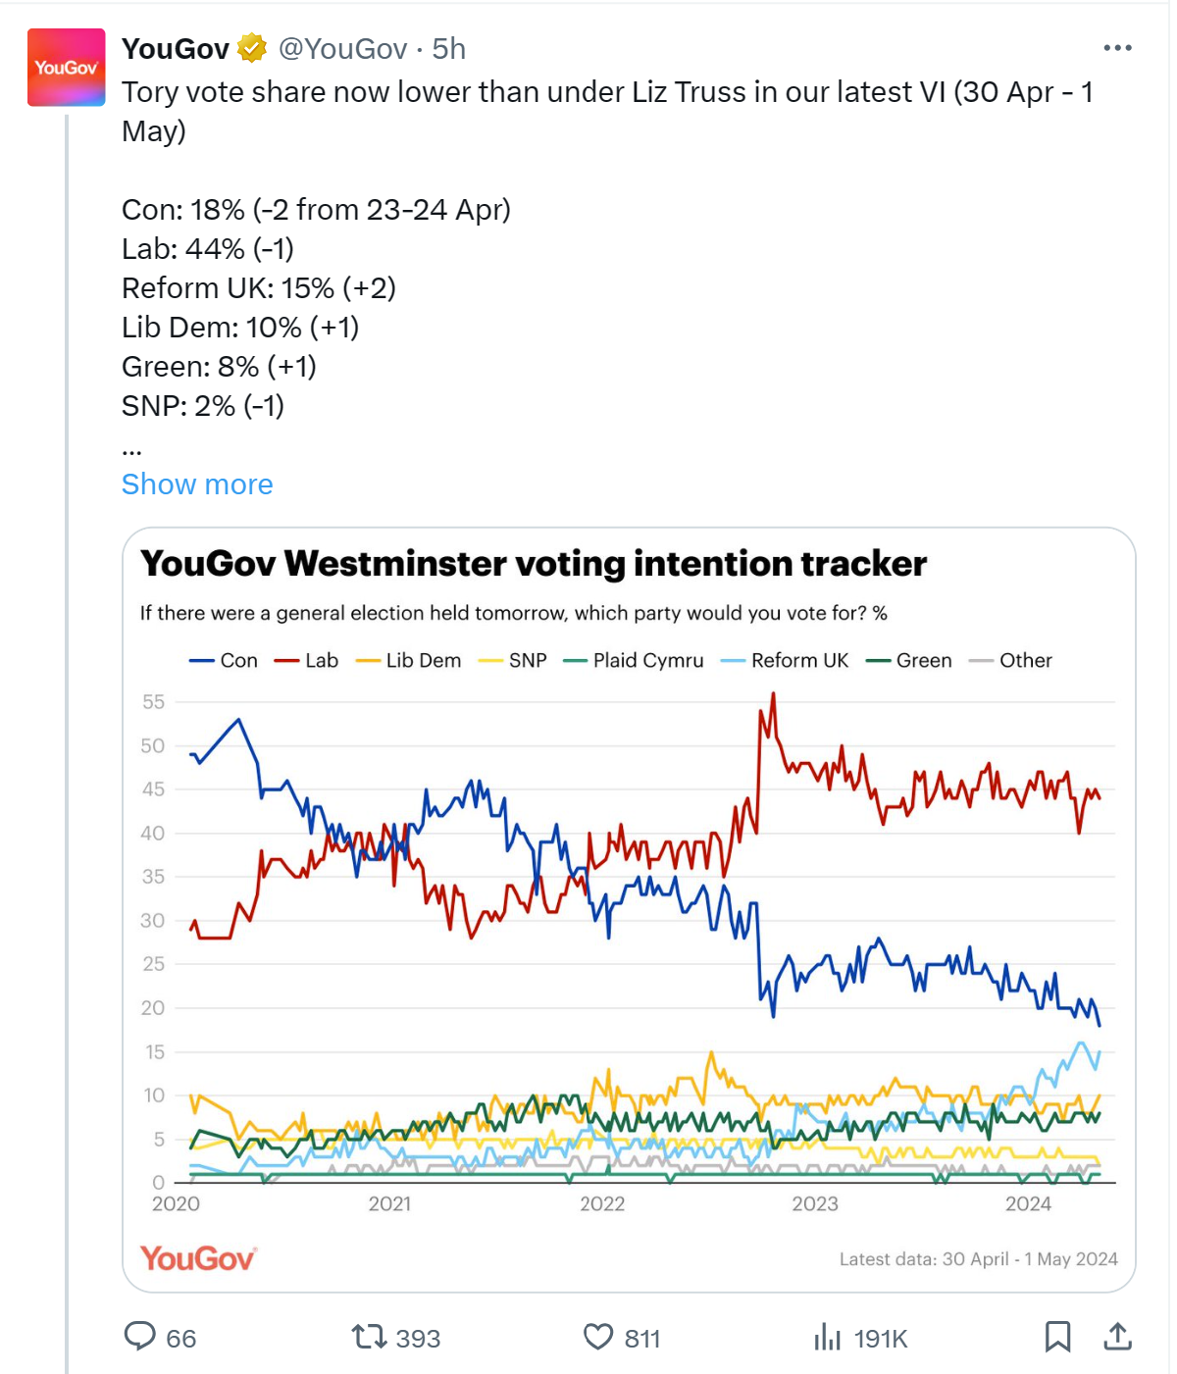Click the YouGov logo in chart footer
The height and width of the screenshot is (1374, 1177).
pyautogui.click(x=198, y=1258)
